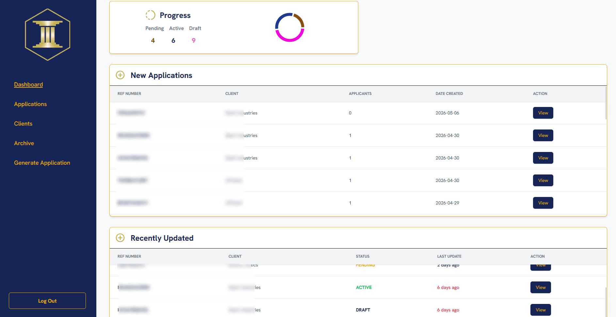Screen dimensions: 616x317
Task: Click the DATE CREATED column header
Action: (449, 94)
